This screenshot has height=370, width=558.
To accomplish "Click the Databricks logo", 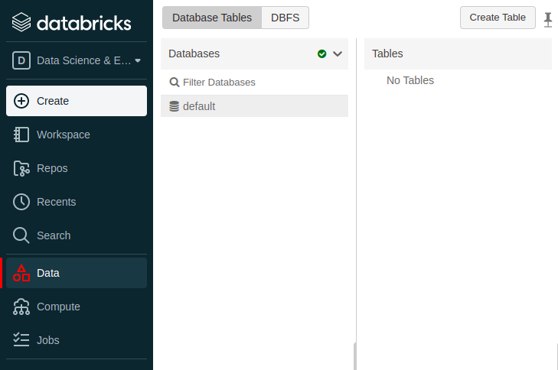I will tap(71, 22).
